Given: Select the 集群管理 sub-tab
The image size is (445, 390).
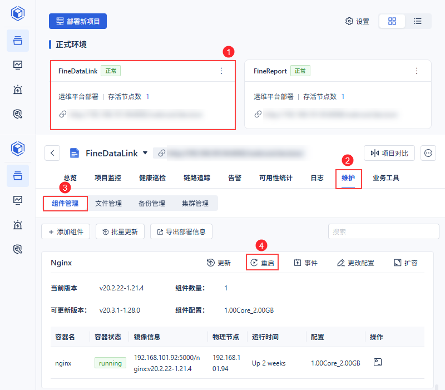Looking at the screenshot, I should point(195,204).
